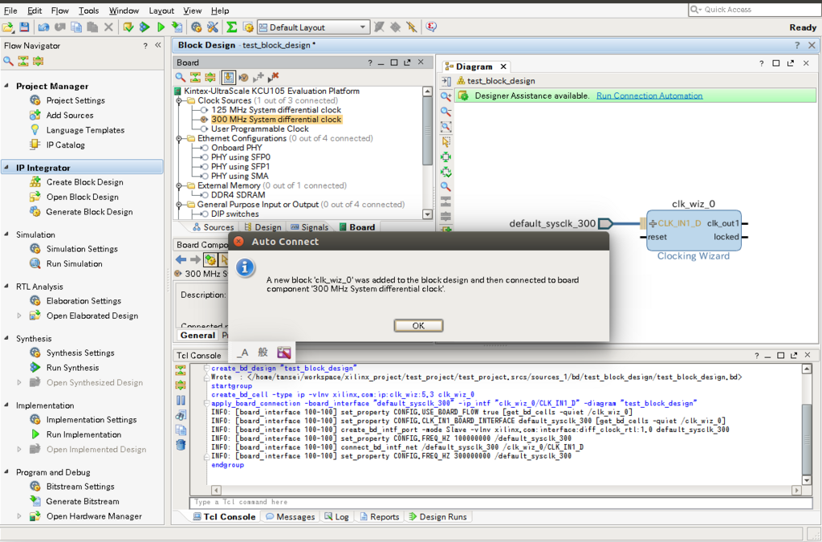Open the Tools menu
This screenshot has width=822, height=542.
[x=88, y=10]
